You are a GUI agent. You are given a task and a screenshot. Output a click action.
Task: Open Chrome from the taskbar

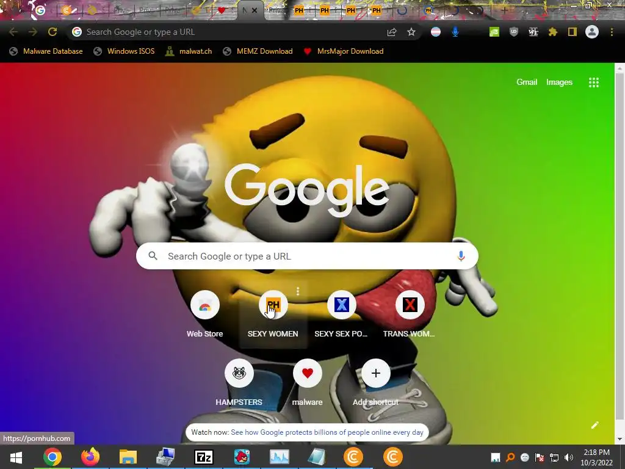(x=52, y=457)
